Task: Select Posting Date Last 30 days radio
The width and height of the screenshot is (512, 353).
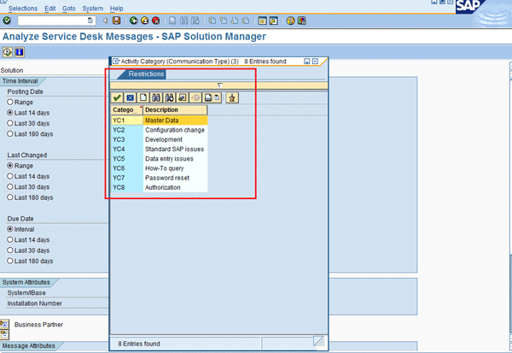Action: pos(11,123)
